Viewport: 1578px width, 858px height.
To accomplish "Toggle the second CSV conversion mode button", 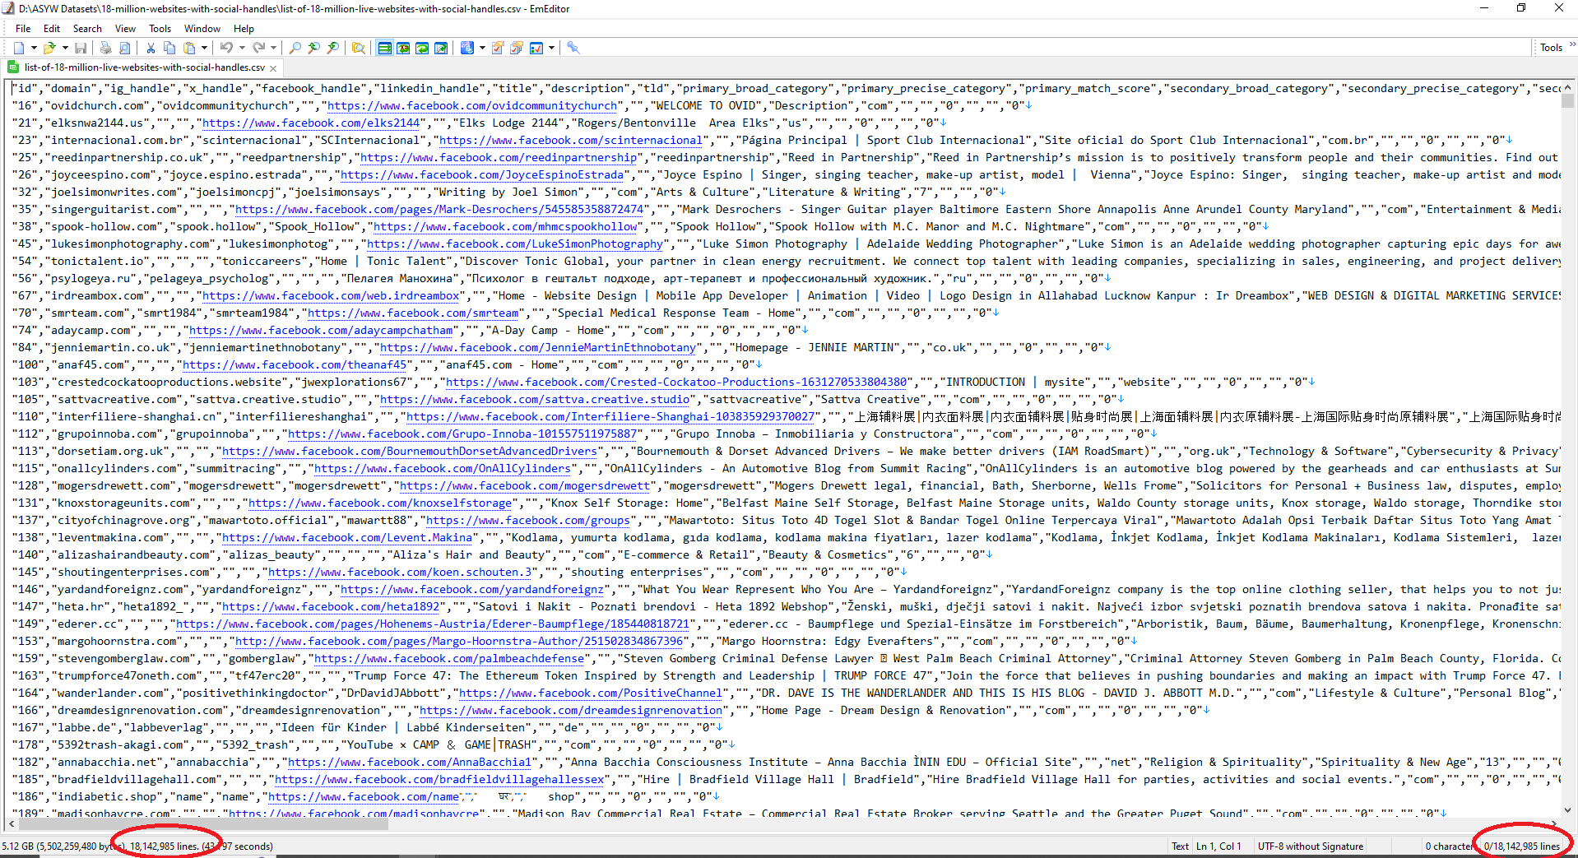I will pyautogui.click(x=403, y=47).
